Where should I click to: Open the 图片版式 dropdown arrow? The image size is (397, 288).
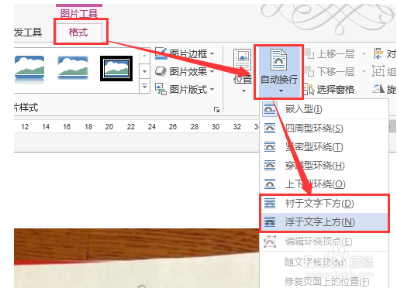[212, 89]
